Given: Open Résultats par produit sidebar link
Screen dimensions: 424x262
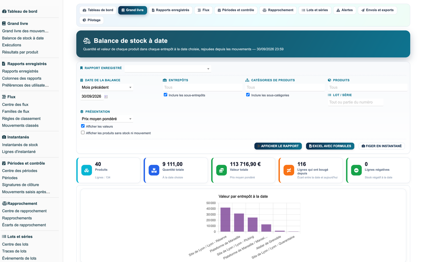Looking at the screenshot, I should coord(20,52).
